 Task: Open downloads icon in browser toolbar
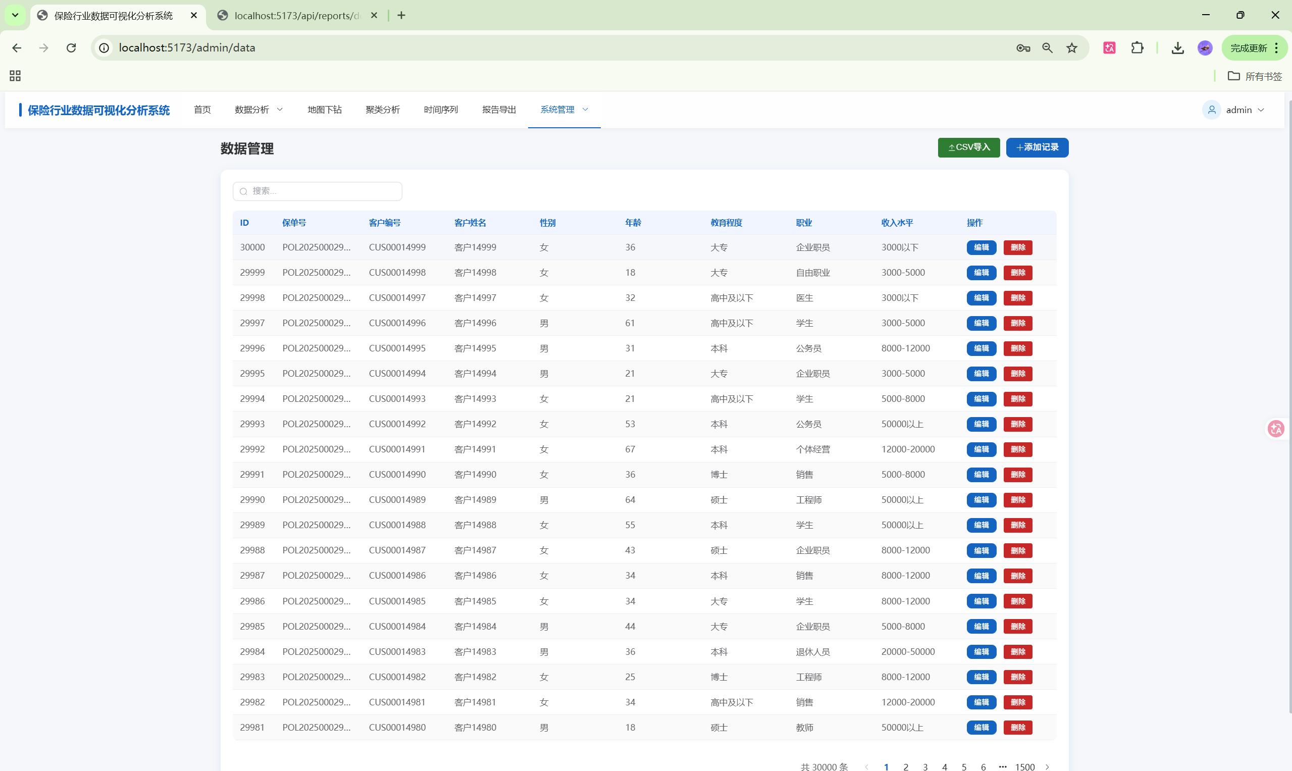[1178, 48]
